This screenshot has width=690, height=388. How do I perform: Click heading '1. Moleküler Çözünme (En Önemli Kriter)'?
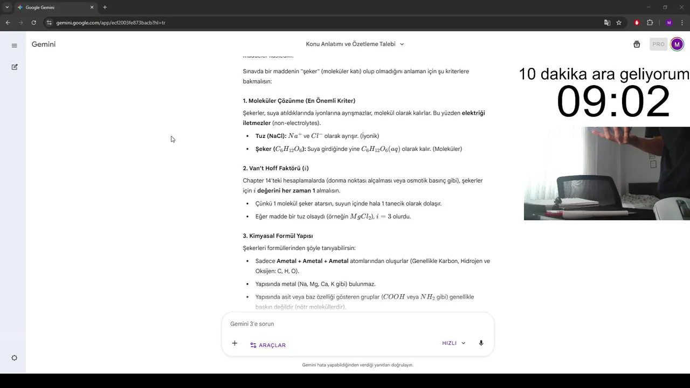coord(299,101)
